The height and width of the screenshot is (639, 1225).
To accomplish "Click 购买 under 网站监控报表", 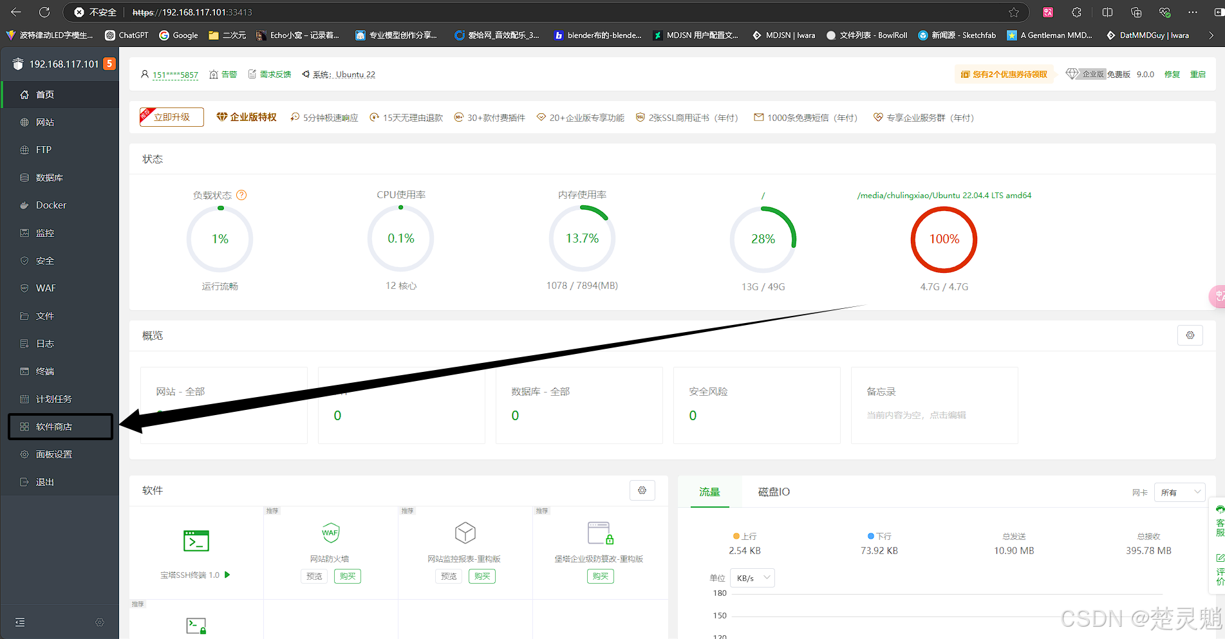I will click(x=482, y=576).
